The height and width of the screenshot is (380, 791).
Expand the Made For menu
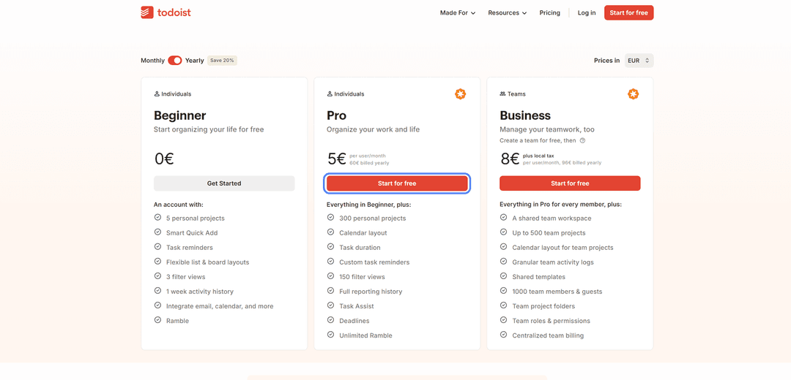[458, 12]
